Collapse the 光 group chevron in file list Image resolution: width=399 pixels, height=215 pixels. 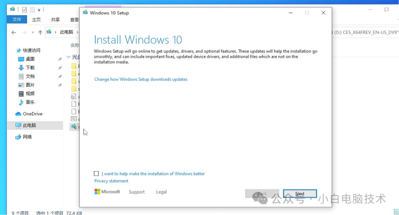point(68,57)
